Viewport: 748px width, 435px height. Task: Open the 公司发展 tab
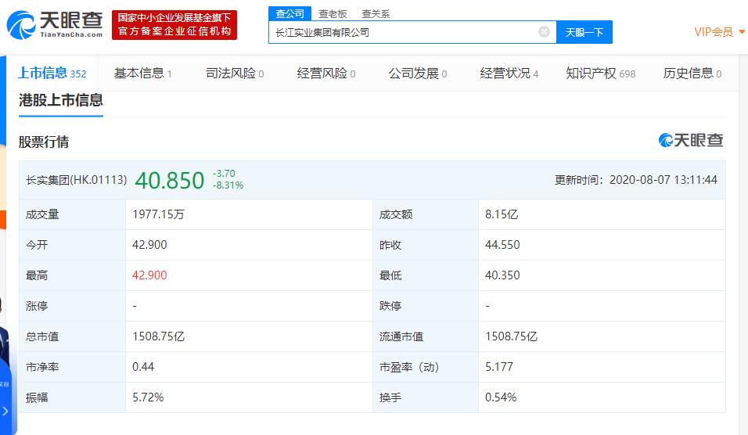417,73
